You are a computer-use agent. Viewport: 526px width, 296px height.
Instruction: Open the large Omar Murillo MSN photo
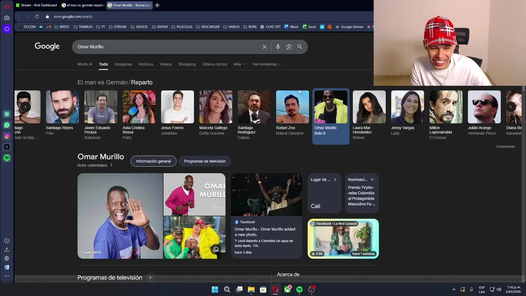point(120,216)
